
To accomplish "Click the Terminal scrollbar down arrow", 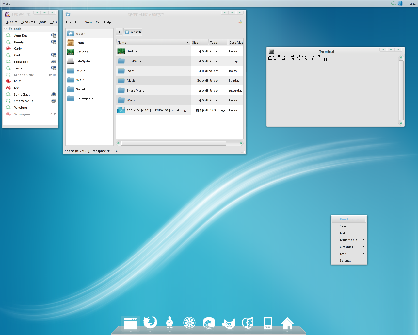I will point(401,123).
